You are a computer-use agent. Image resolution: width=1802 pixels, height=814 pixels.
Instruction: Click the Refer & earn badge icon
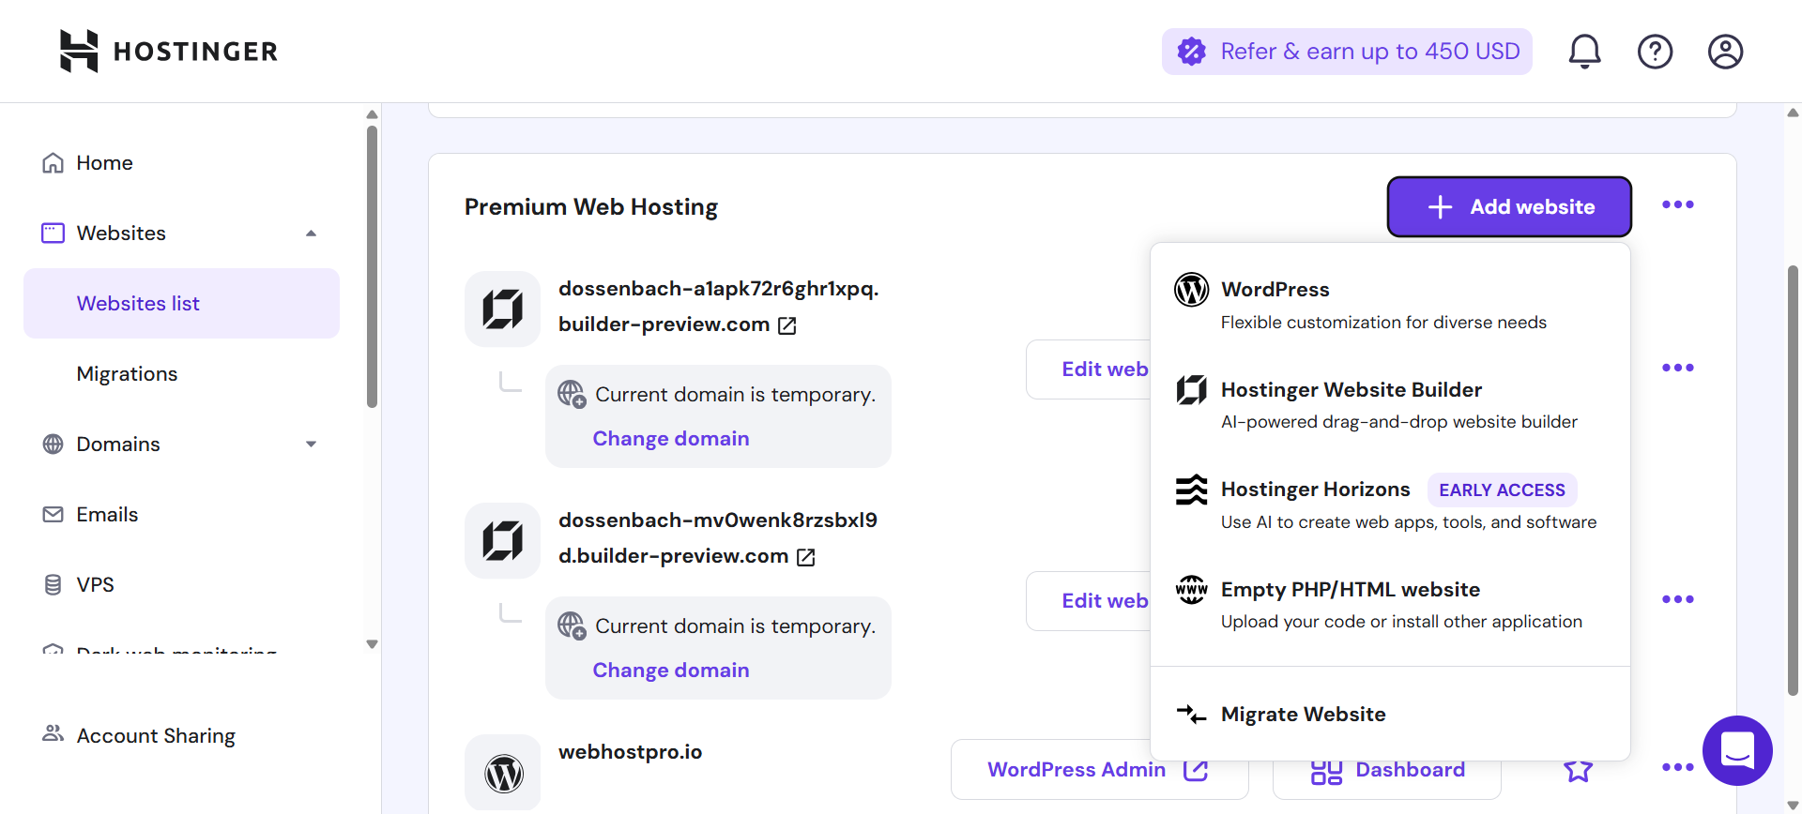1192,52
